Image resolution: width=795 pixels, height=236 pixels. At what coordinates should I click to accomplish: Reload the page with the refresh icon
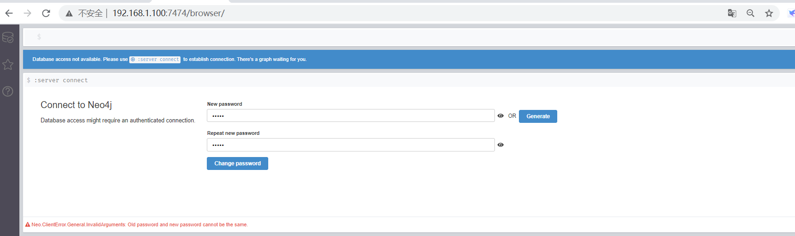coord(46,13)
